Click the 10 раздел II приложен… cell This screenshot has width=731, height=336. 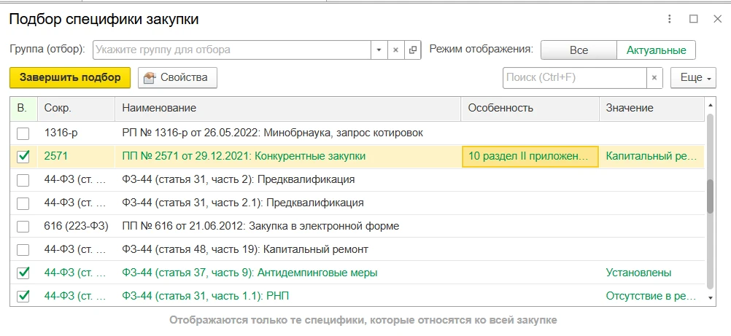click(530, 157)
